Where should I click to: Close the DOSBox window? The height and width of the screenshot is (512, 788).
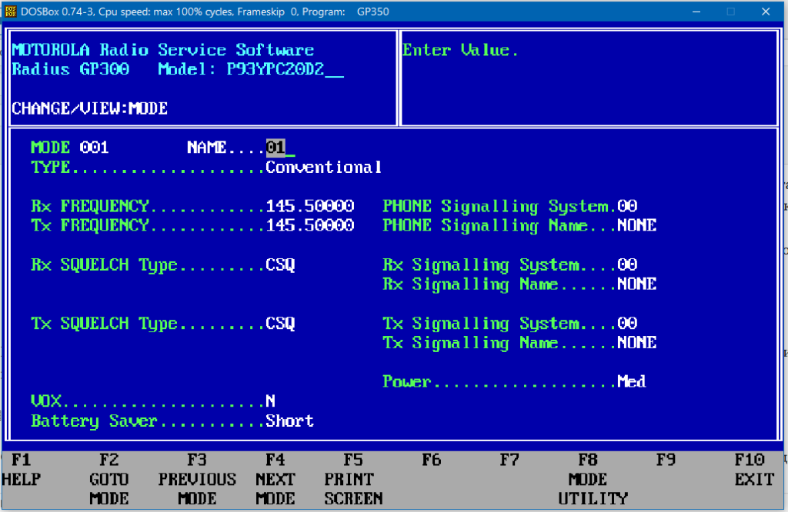coord(766,12)
